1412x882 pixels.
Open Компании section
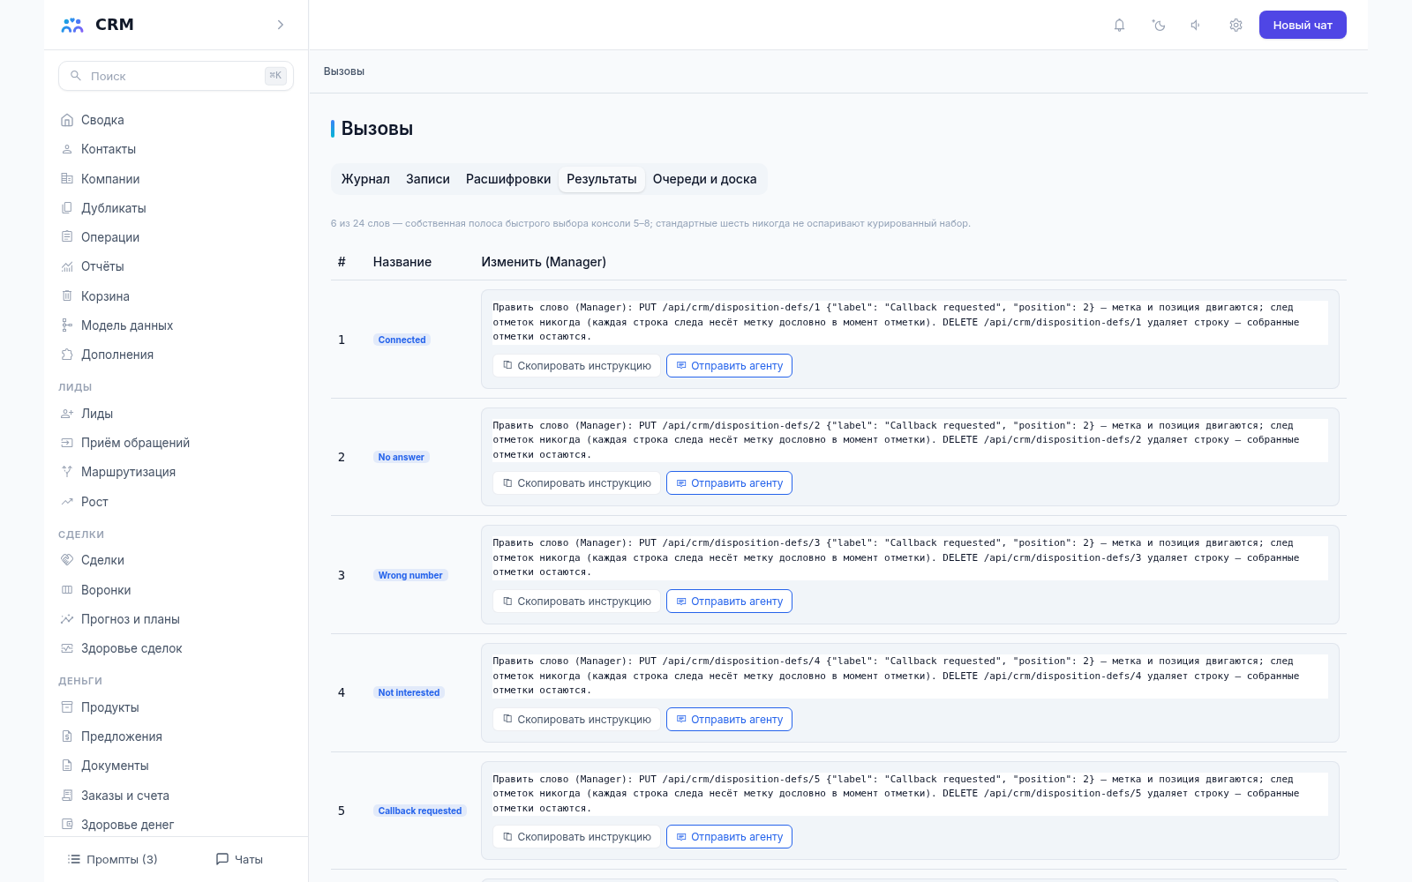pyautogui.click(x=176, y=179)
